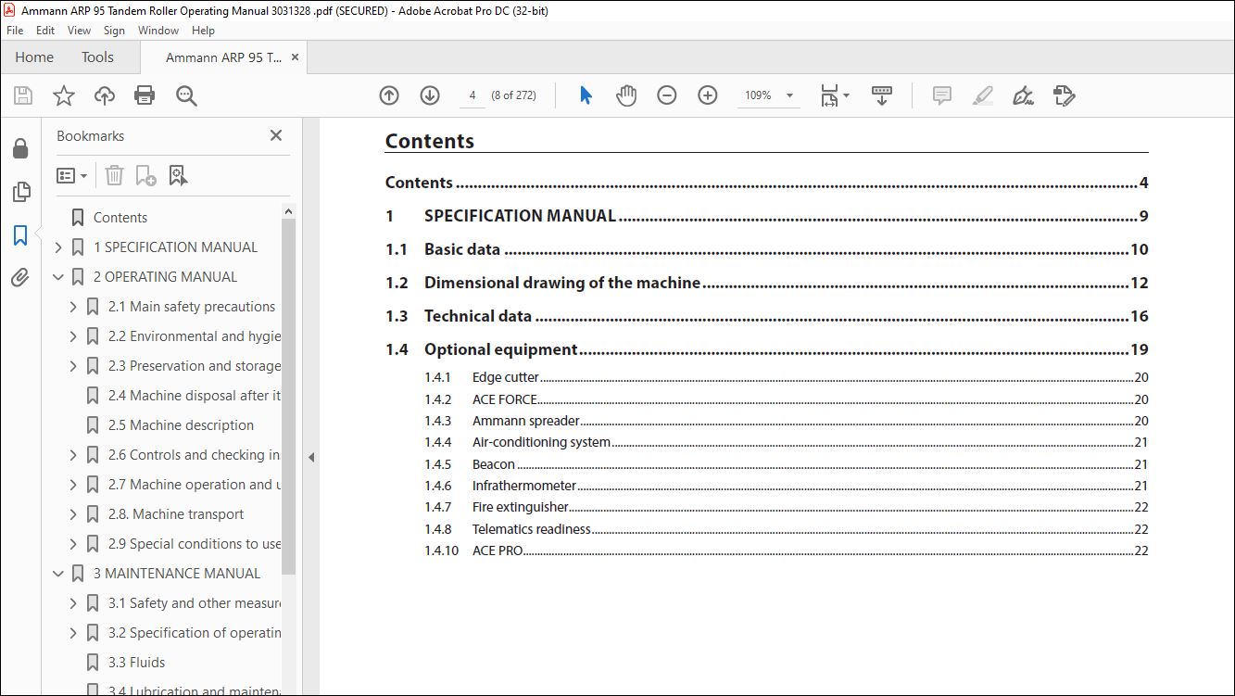Expand 2.6 Controls and checking bookmark

pyautogui.click(x=73, y=455)
